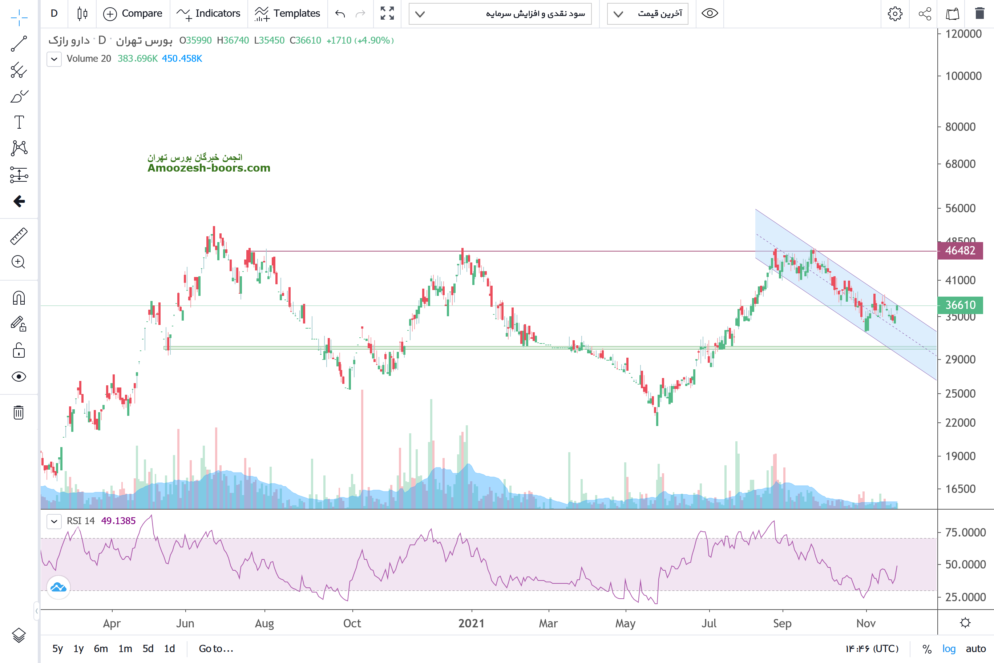Collapse the Volume 20 indicator legend
Image resolution: width=994 pixels, height=663 pixels.
point(54,59)
